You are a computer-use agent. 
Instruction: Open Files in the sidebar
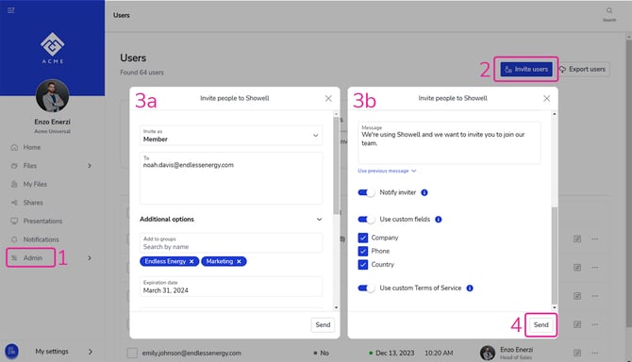[30, 166]
